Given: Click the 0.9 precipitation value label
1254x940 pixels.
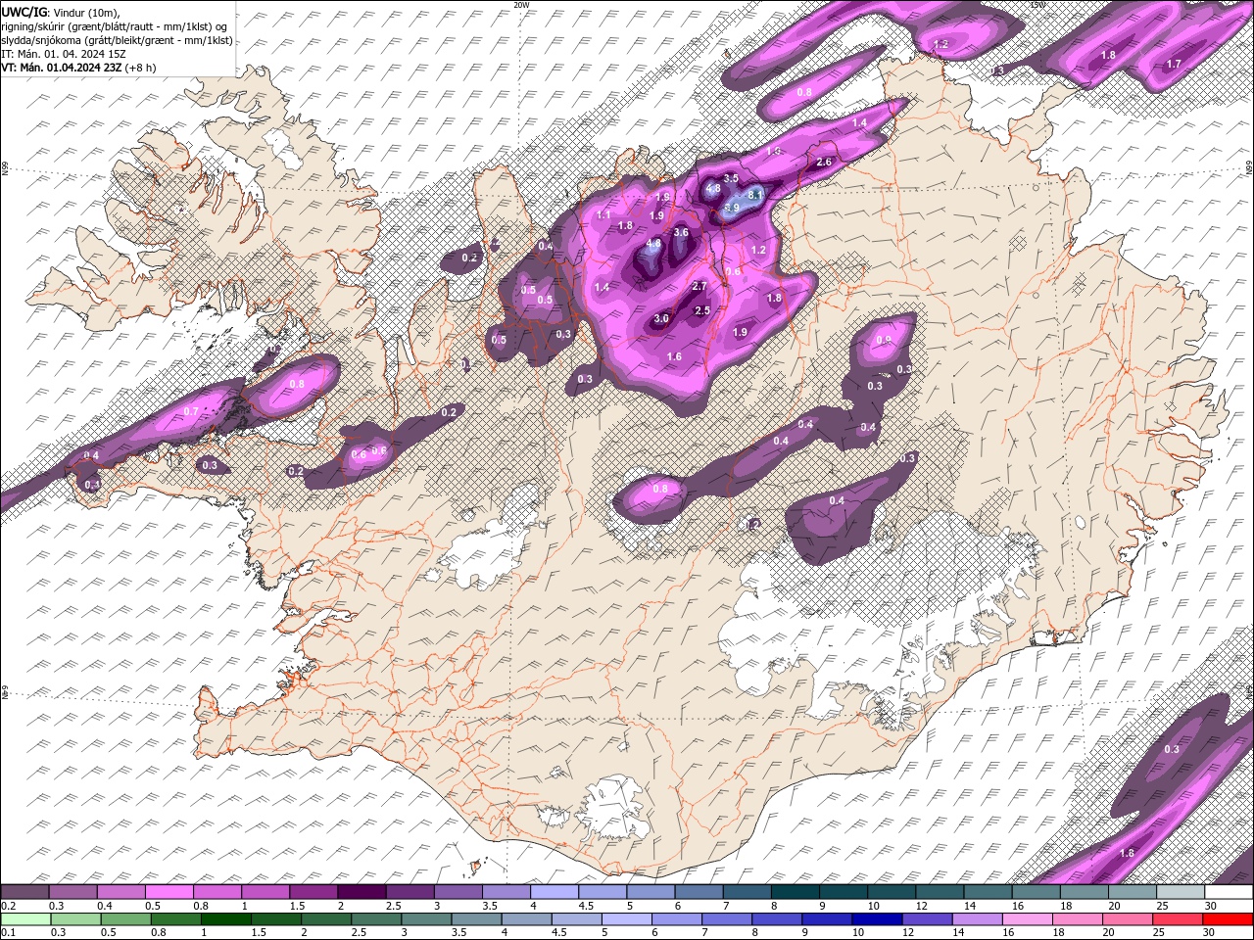Looking at the screenshot, I should point(884,340).
